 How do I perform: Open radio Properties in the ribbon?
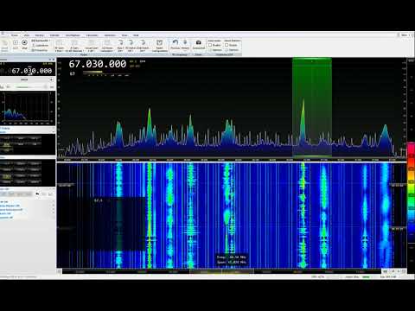(x=40, y=50)
